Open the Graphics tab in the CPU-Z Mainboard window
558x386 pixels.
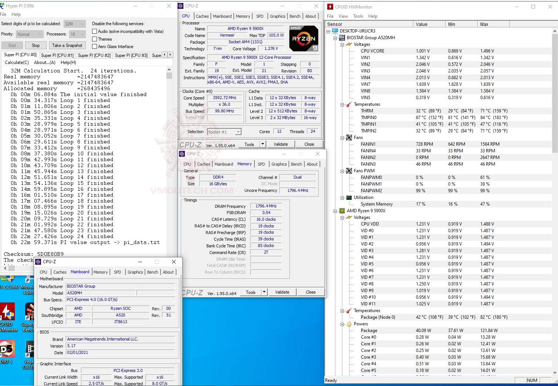click(135, 272)
